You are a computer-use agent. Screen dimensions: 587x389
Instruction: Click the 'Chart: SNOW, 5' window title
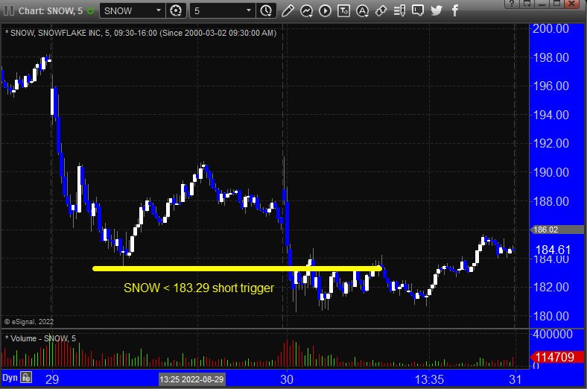tap(51, 11)
